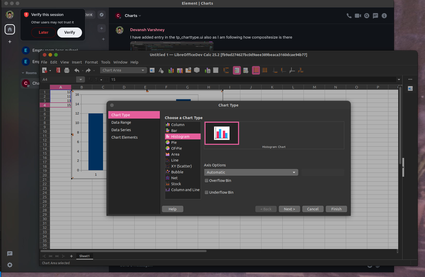Image resolution: width=425 pixels, height=277 pixels.
Task: Toggle the Legend On/Off toolbar button
Action: [x=237, y=70]
